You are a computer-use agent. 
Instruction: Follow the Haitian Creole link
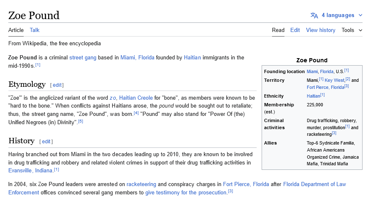click(136, 98)
